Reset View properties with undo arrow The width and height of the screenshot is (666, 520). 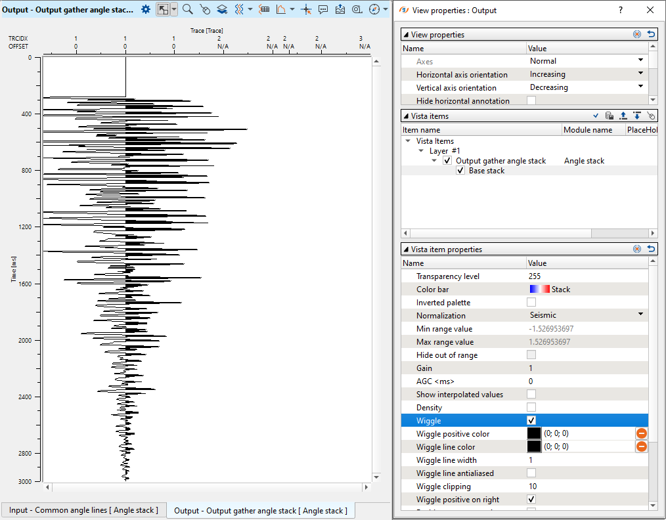pyautogui.click(x=651, y=34)
